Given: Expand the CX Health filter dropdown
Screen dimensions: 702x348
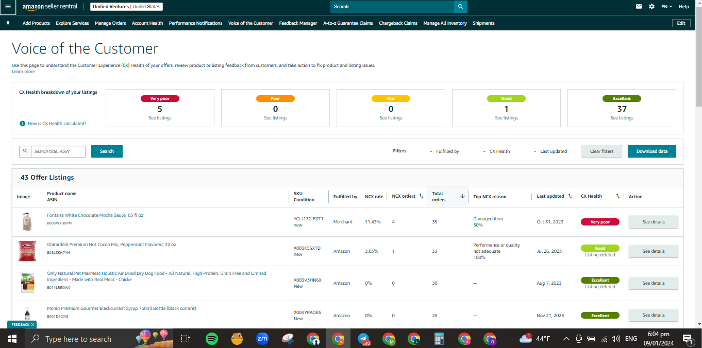Looking at the screenshot, I should coord(496,151).
